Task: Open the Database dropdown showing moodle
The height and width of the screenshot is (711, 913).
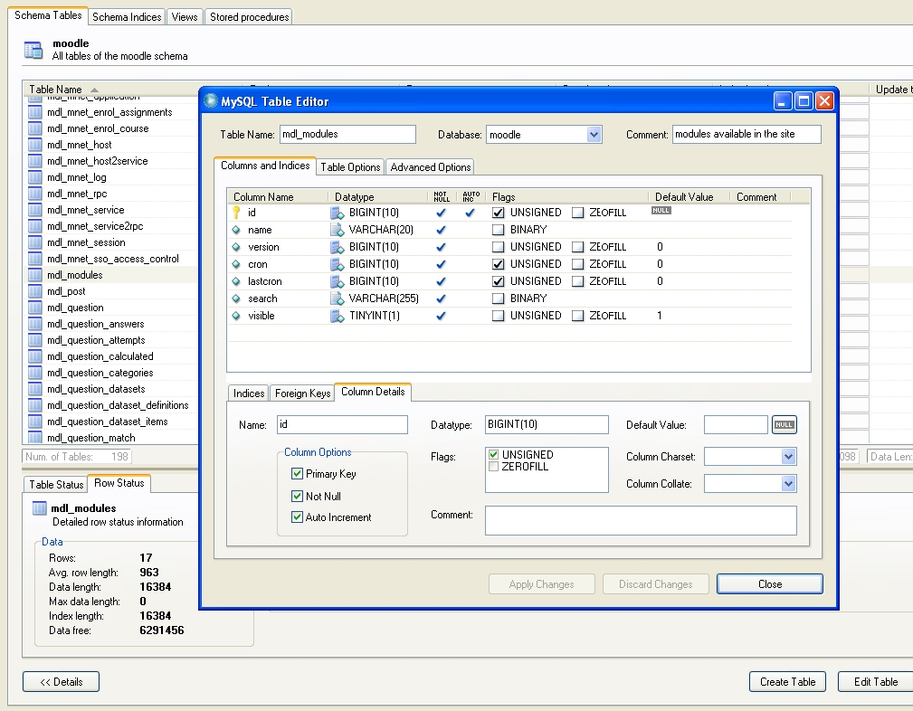Action: [594, 135]
